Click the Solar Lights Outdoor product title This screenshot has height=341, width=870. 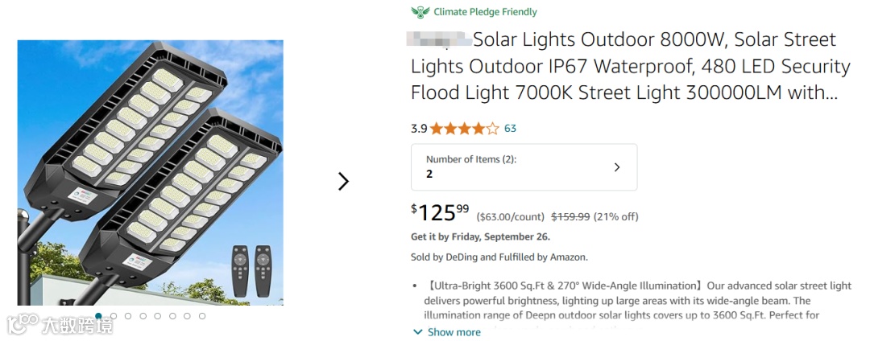pyautogui.click(x=628, y=66)
